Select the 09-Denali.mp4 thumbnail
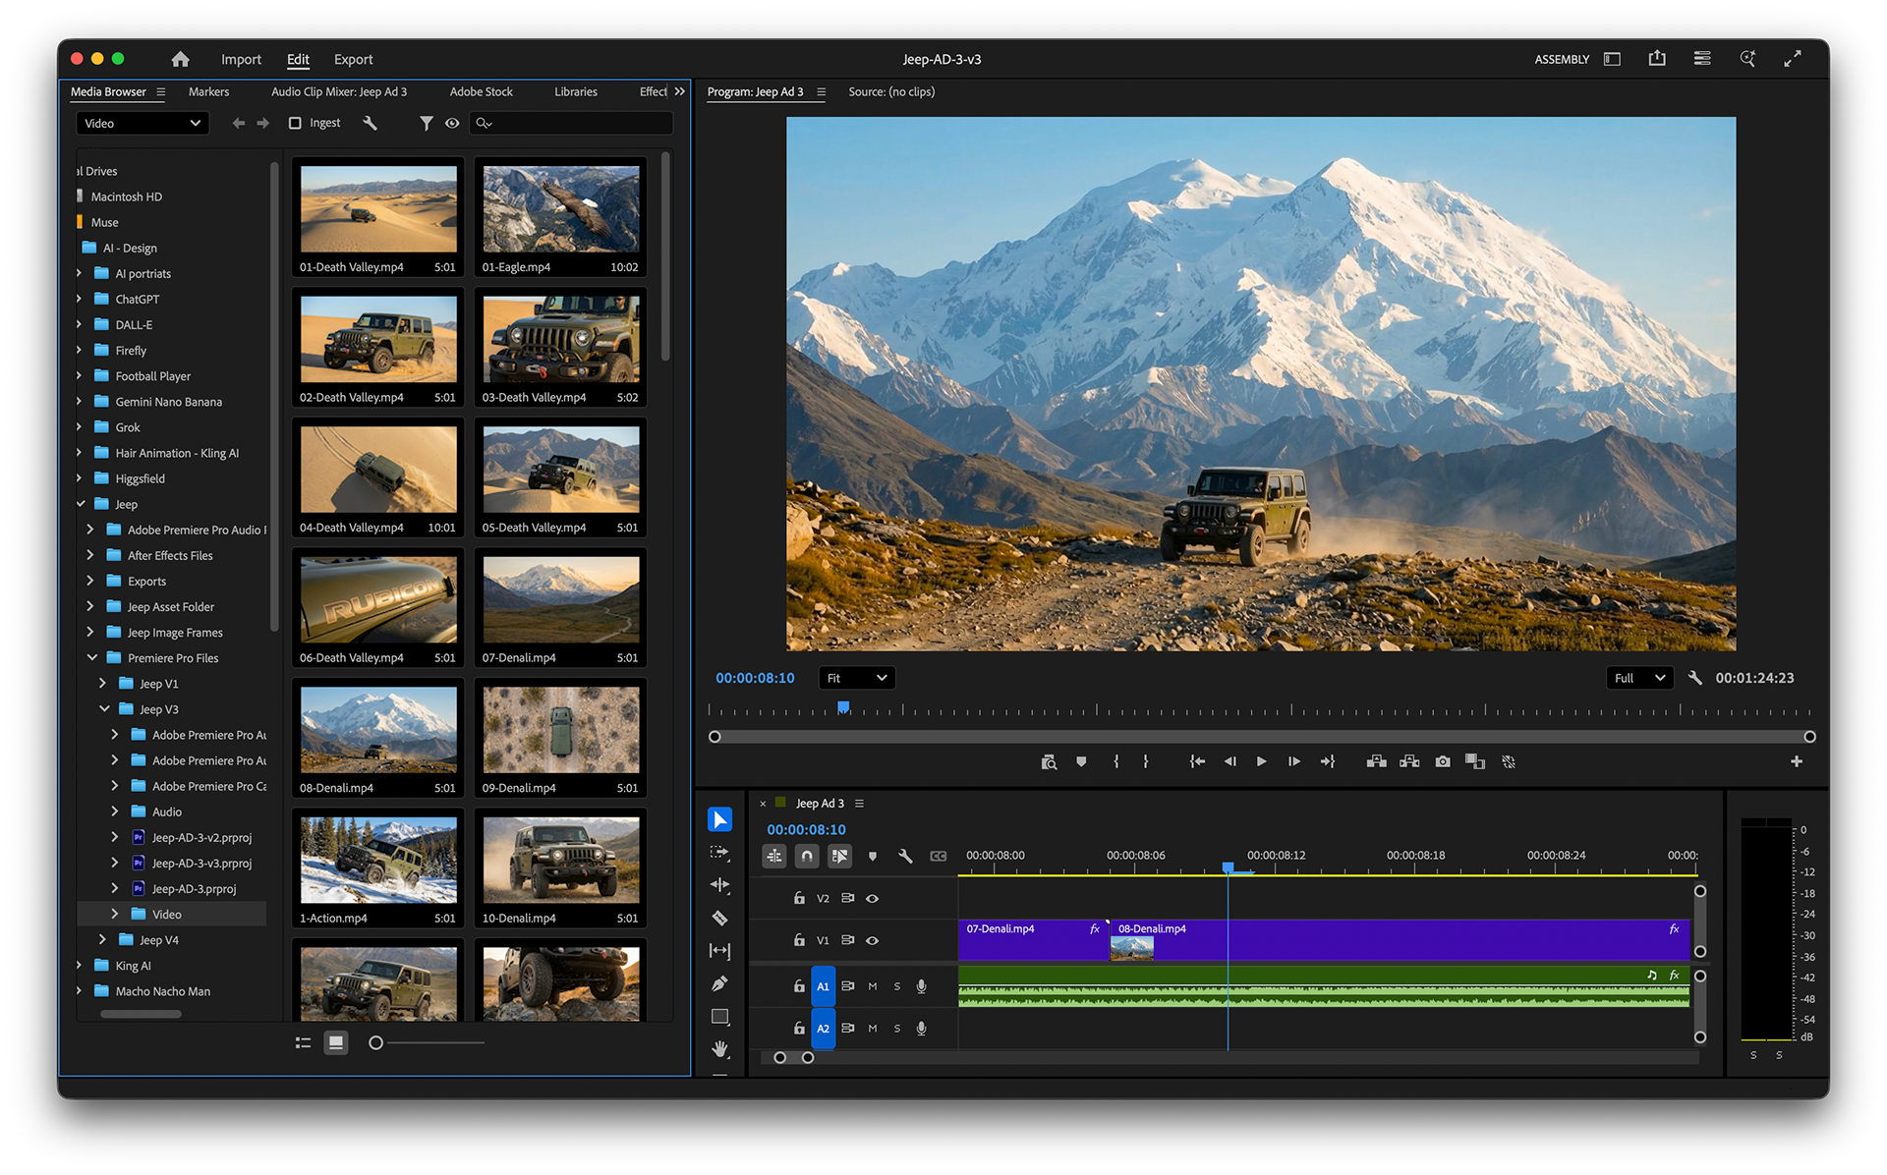Image resolution: width=1887 pixels, height=1175 pixels. 560,732
